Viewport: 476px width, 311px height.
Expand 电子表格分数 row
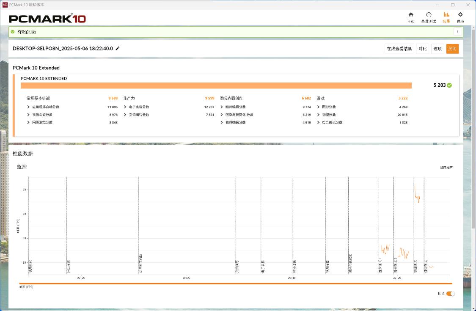125,107
